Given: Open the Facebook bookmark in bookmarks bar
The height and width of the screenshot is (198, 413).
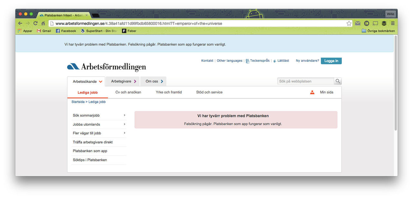Looking at the screenshot, I should click(66, 31).
